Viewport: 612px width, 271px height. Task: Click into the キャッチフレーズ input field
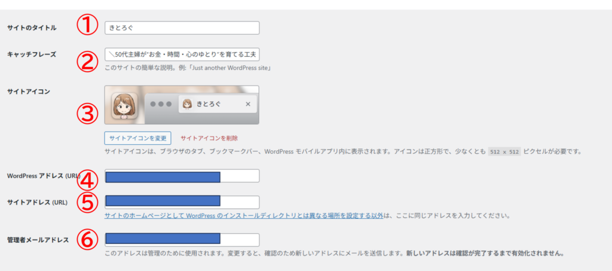click(182, 54)
